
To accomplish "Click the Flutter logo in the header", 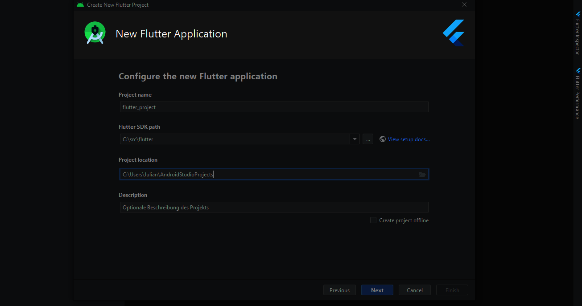I will coord(454,33).
